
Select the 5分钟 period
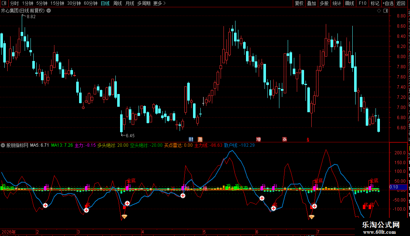pos(42,3)
